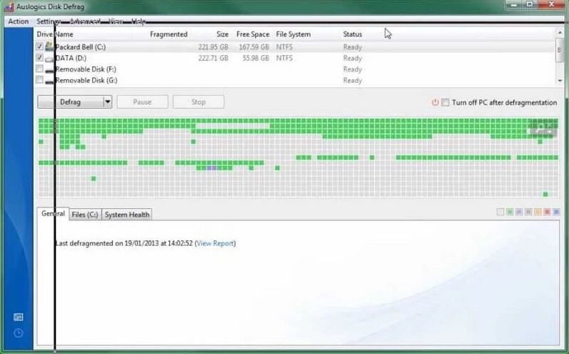Check the Removable Disk (F:) checkbox
The image size is (569, 354).
coord(39,69)
